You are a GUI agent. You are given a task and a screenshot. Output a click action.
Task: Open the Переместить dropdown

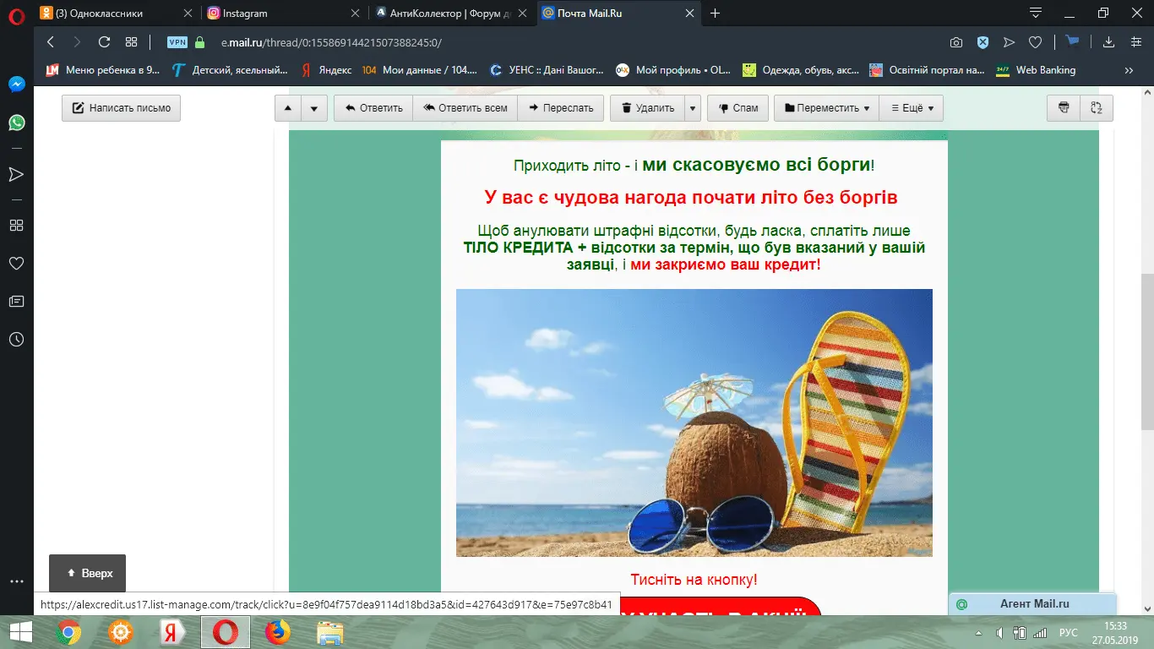(x=826, y=108)
